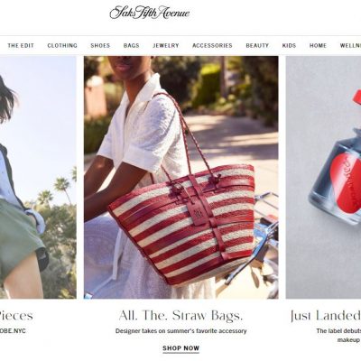
Task: Open the JEWELRY category
Action: [x=166, y=46]
